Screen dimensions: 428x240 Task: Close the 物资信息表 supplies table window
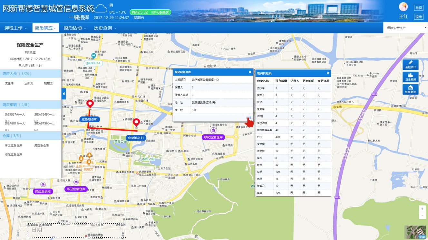click(x=328, y=73)
